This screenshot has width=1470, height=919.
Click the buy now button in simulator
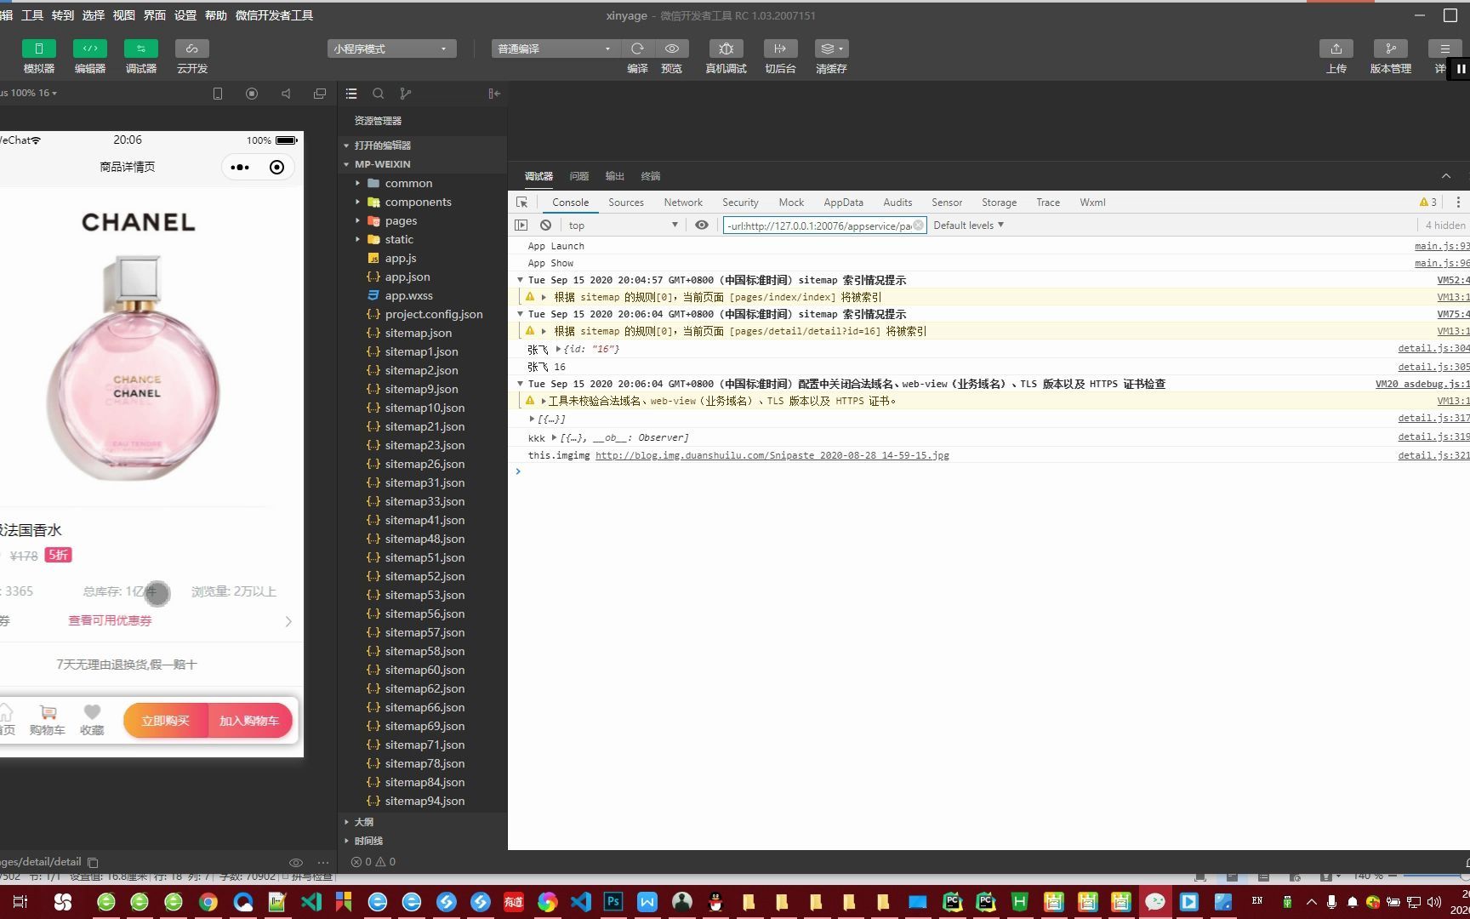click(x=166, y=721)
